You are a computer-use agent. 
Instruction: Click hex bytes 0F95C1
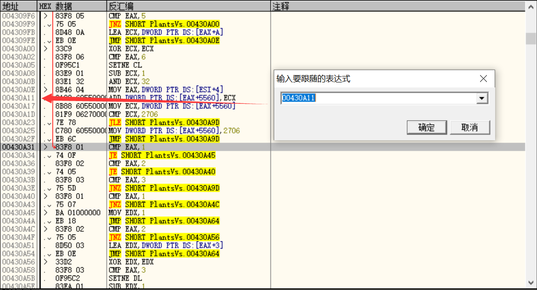[67, 65]
